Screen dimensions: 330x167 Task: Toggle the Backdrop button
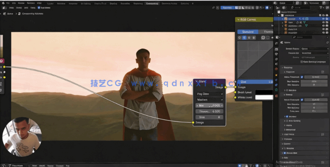click(x=227, y=8)
